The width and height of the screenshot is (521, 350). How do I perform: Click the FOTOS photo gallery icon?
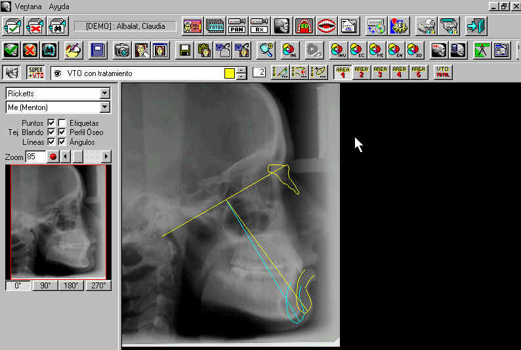click(x=215, y=26)
